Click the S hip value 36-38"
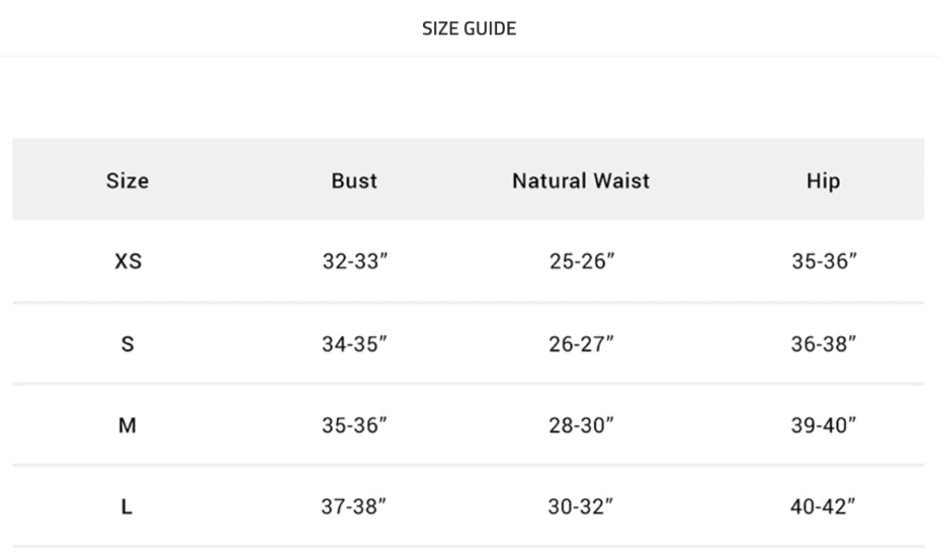The height and width of the screenshot is (553, 939). click(824, 344)
